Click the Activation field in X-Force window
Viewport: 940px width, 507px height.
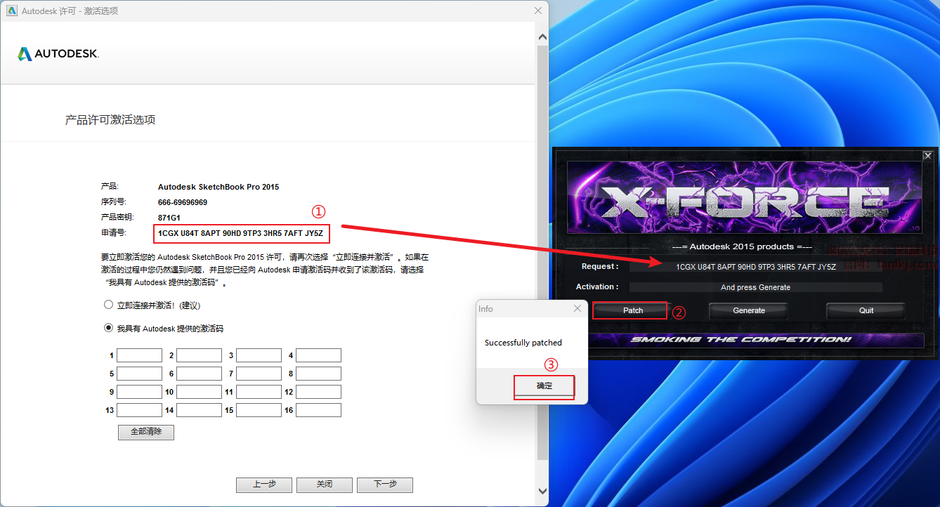coord(756,287)
